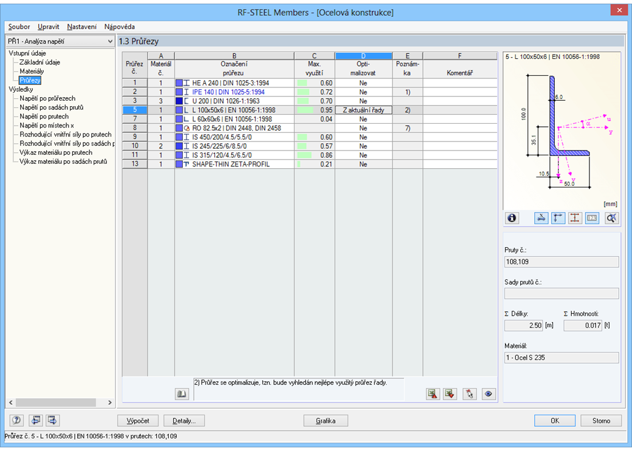Image resolution: width=632 pixels, height=451 pixels.
Task: Select Průřezy in the navigator tree
Action: pyautogui.click(x=30, y=80)
